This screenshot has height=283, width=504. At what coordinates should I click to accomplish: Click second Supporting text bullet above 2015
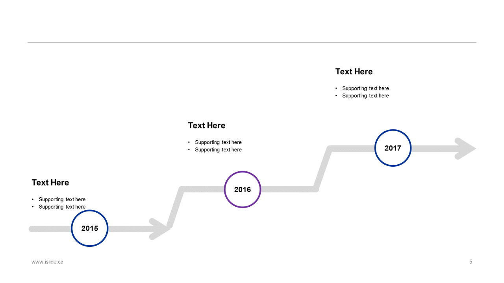62,207
